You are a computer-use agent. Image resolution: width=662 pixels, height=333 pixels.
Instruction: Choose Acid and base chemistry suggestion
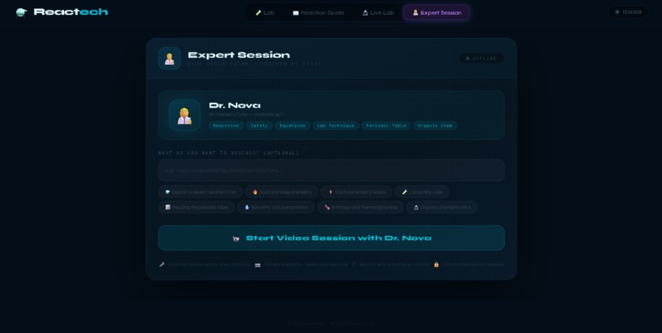point(282,192)
